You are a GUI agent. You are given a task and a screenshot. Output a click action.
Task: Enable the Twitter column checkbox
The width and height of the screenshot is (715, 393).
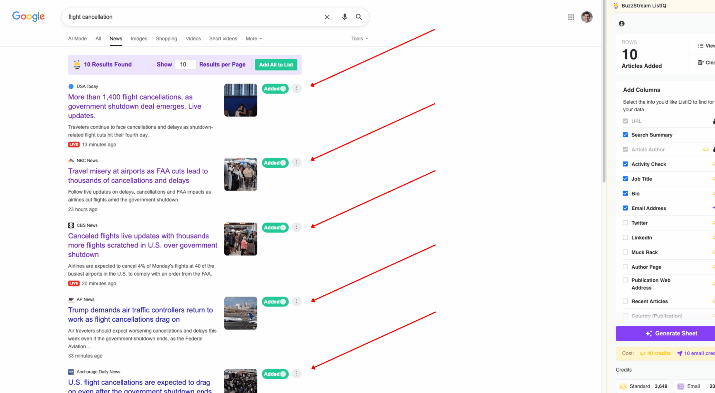pyautogui.click(x=625, y=223)
